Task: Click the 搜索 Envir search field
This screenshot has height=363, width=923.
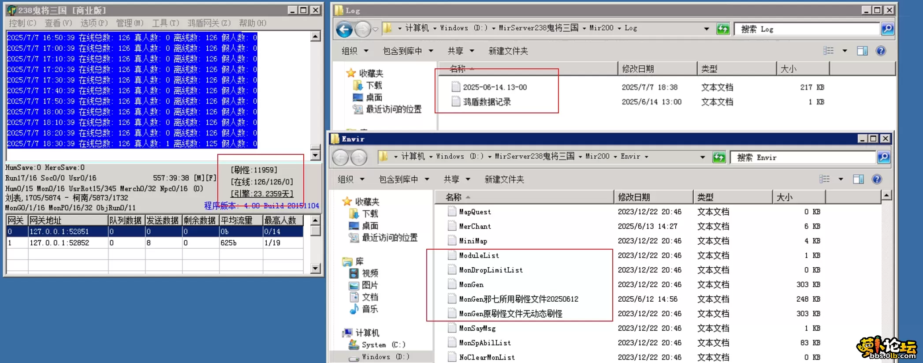Action: click(x=804, y=157)
